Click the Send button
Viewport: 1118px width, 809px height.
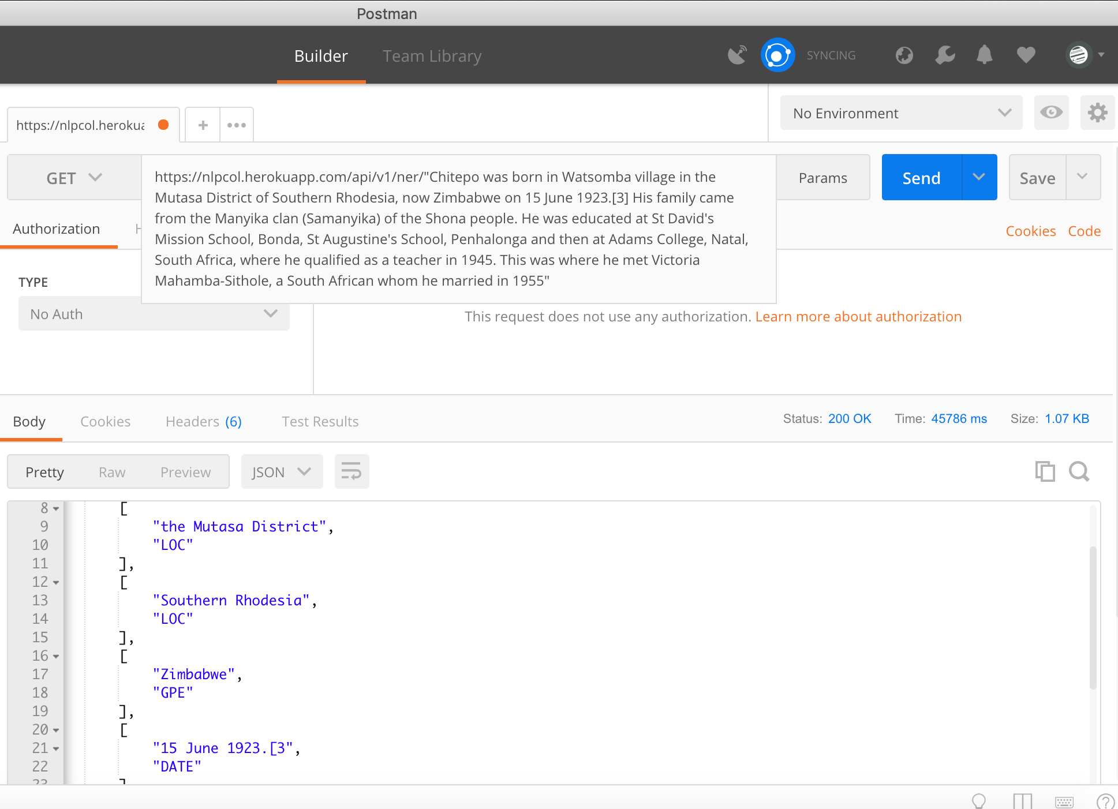922,177
